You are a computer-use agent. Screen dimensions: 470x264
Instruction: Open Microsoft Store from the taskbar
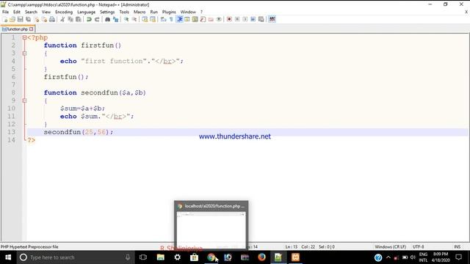(x=194, y=257)
